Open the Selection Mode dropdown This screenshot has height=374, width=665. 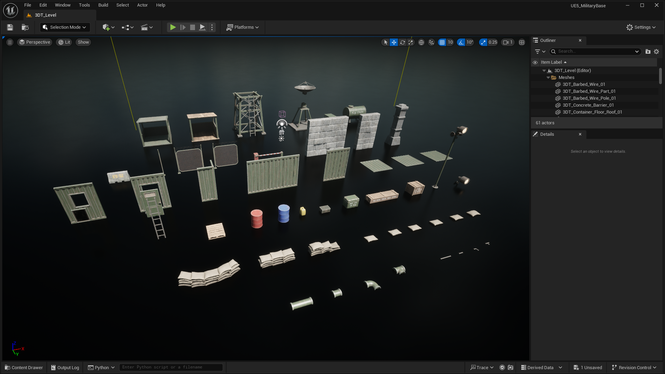click(x=65, y=27)
